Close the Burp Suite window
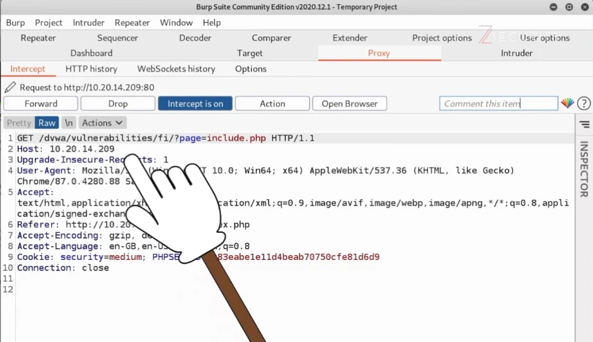Image resolution: width=593 pixels, height=342 pixels. coord(585,7)
